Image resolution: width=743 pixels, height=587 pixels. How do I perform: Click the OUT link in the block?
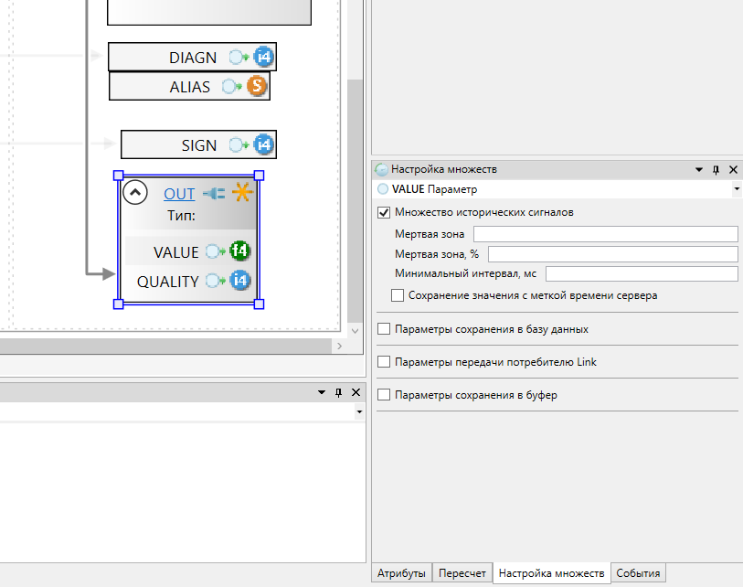coord(179,194)
